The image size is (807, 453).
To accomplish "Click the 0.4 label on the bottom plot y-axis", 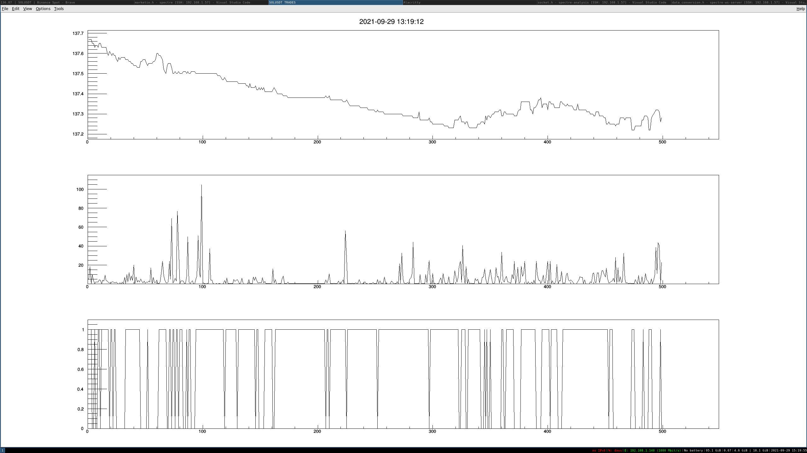I will [81, 389].
